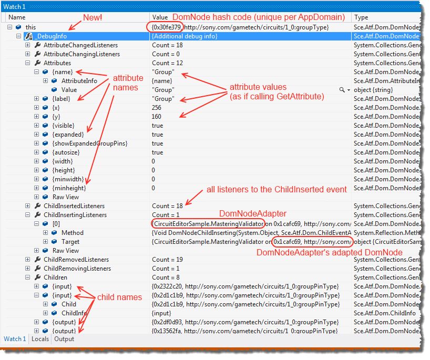Collapse the Children node
The height and width of the screenshot is (360, 430).
pos(27,277)
